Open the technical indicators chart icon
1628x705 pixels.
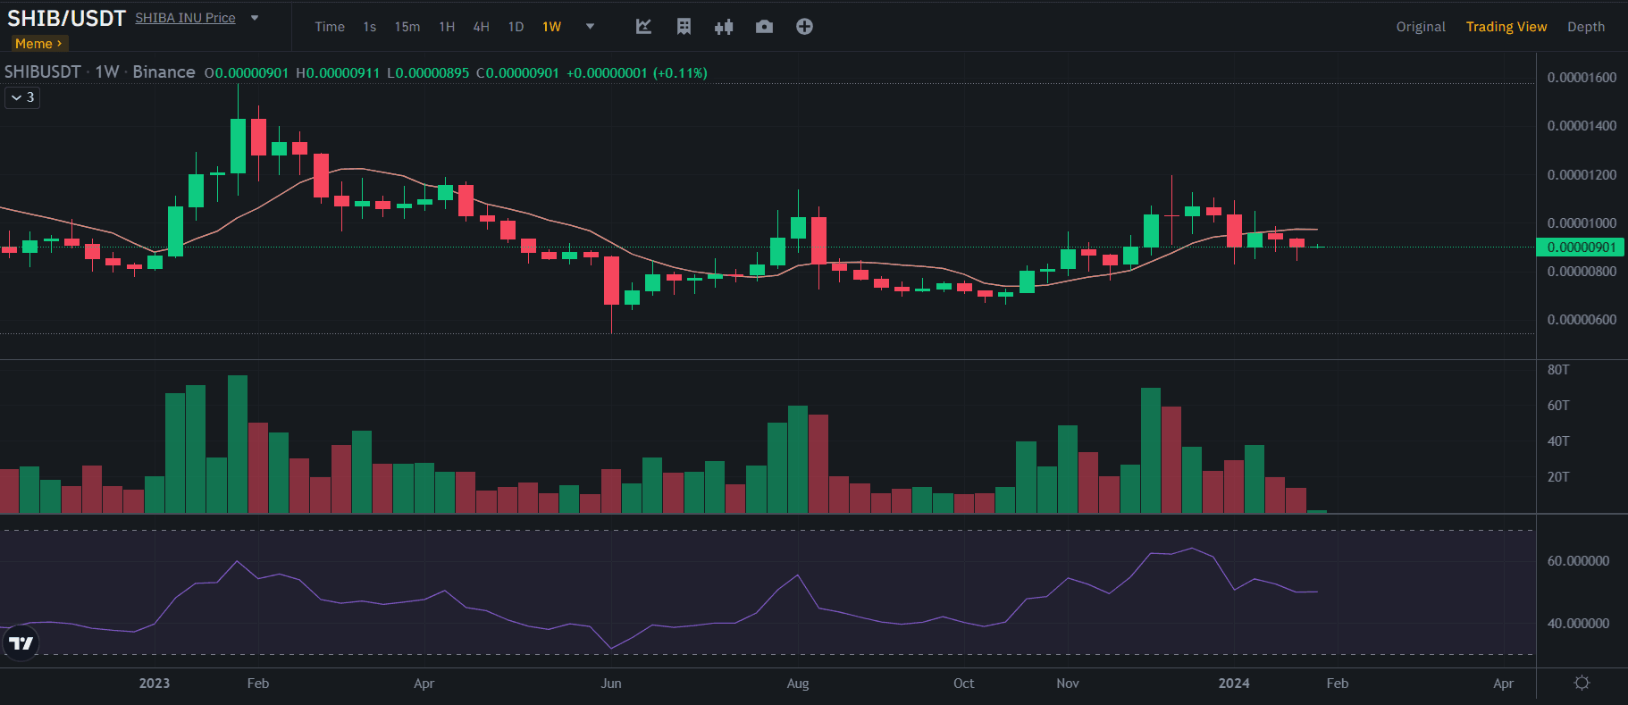tap(643, 27)
